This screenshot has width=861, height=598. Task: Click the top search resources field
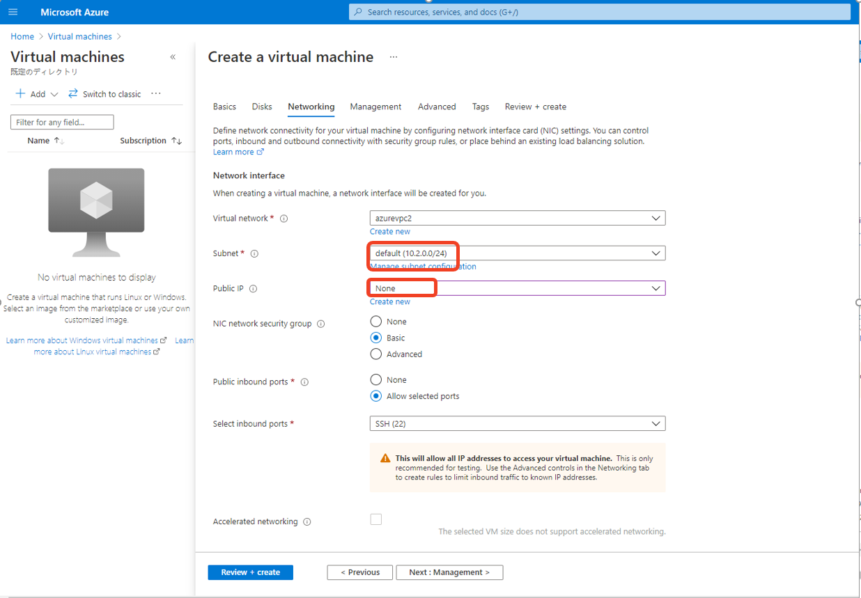600,12
